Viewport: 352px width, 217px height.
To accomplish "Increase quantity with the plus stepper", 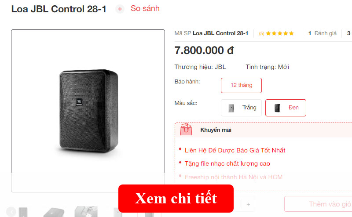I will click(x=248, y=204).
